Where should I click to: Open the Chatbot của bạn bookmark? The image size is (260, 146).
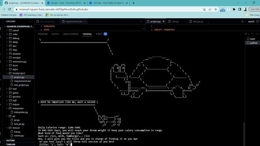coord(9,15)
